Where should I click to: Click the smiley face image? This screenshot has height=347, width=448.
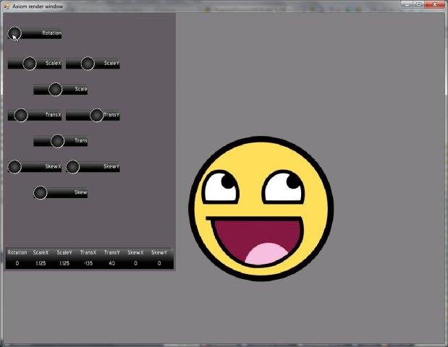261,209
